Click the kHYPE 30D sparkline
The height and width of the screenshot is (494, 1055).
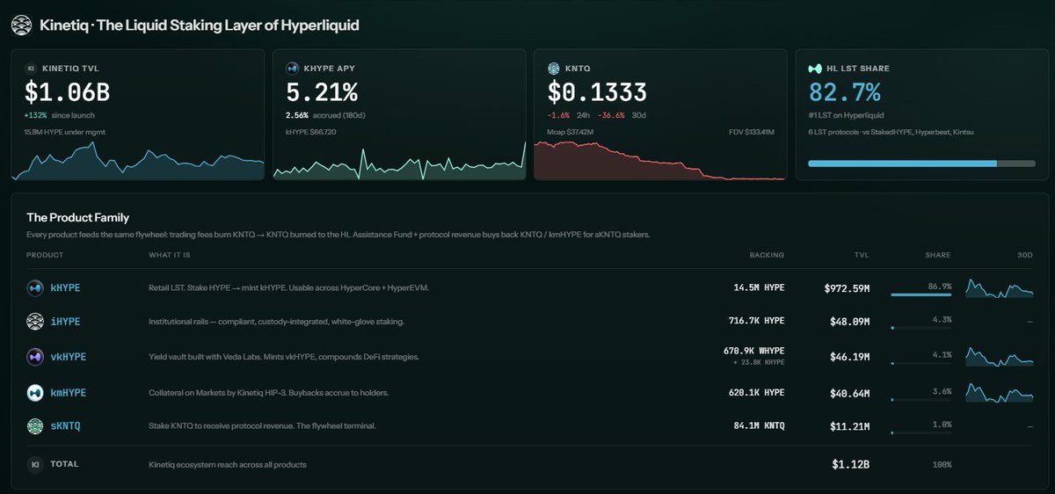[1000, 287]
